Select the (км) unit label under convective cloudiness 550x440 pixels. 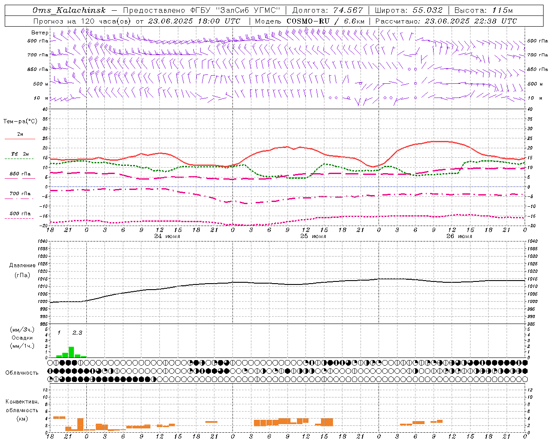tap(22, 419)
